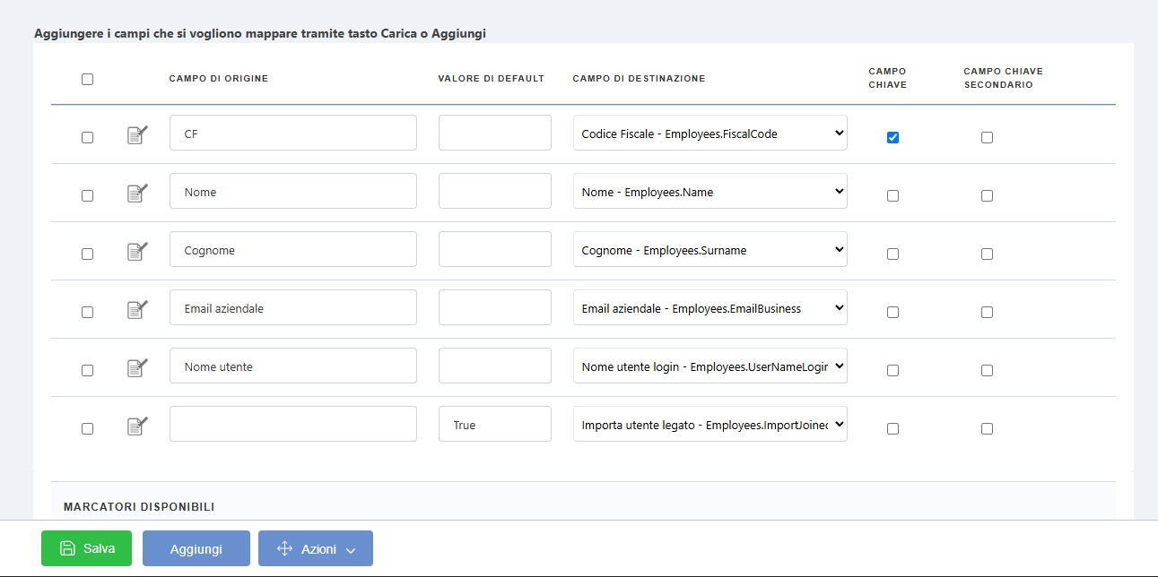1158x577 pixels.
Task: Click the default value field containing True
Action: 495,424
